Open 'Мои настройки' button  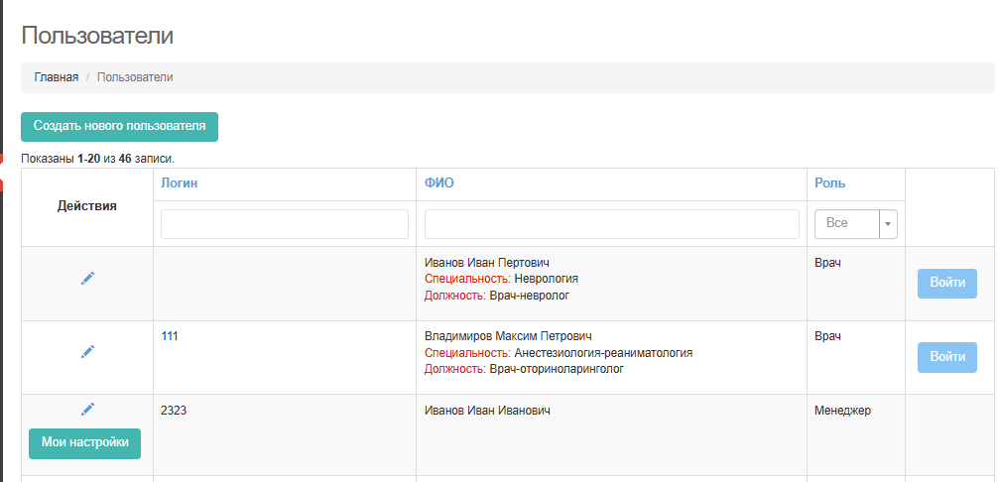point(85,443)
